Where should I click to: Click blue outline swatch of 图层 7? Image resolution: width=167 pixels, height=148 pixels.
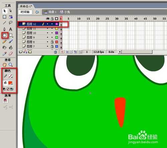[x=57, y=46]
